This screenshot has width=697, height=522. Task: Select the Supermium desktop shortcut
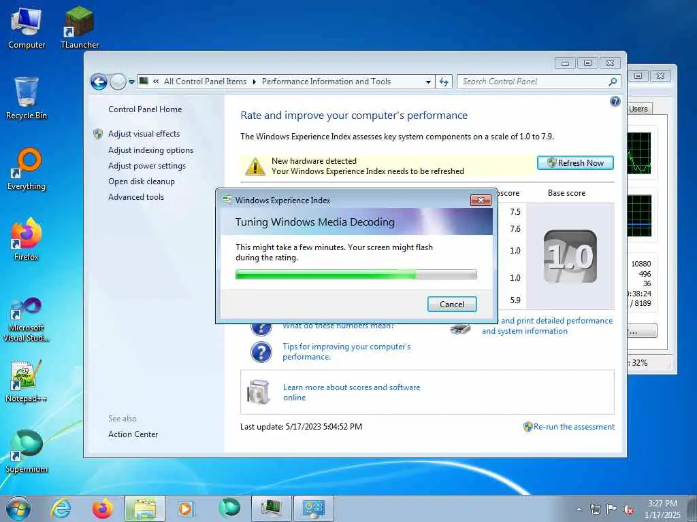coord(27,451)
